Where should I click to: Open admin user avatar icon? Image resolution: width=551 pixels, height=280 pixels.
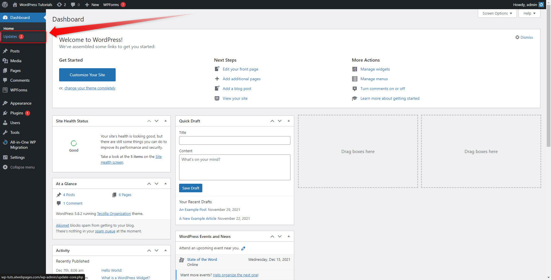click(x=541, y=5)
